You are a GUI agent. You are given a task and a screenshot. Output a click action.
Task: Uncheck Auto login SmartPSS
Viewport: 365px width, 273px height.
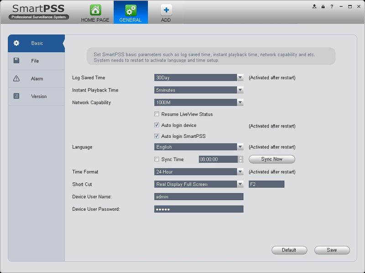156,136
